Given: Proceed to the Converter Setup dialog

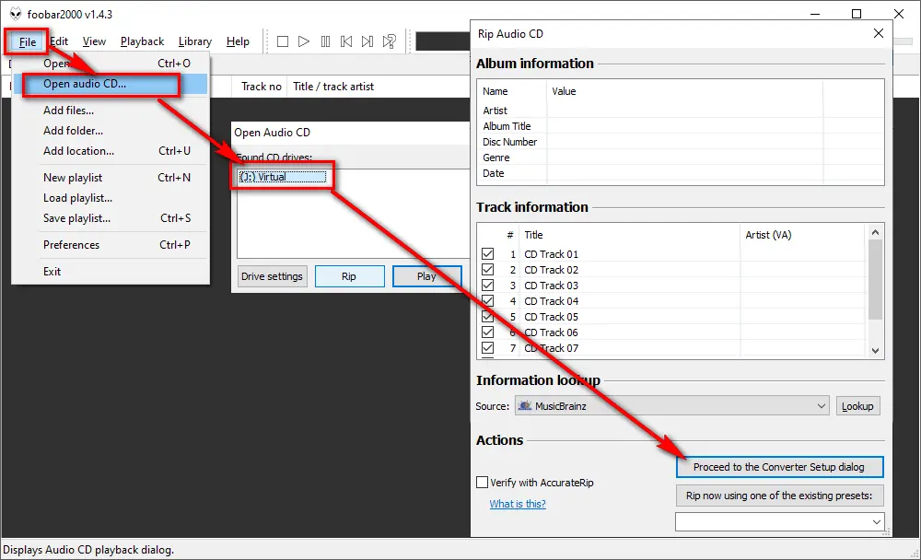Looking at the screenshot, I should pyautogui.click(x=779, y=467).
